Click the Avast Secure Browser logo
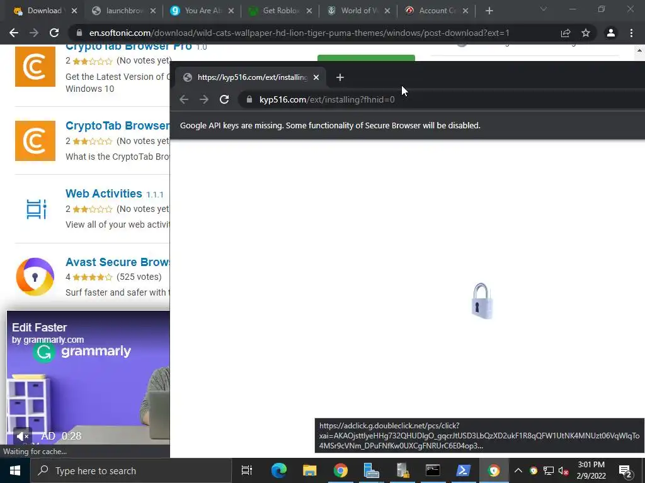Screen dimensions: 645x483 pos(35,277)
